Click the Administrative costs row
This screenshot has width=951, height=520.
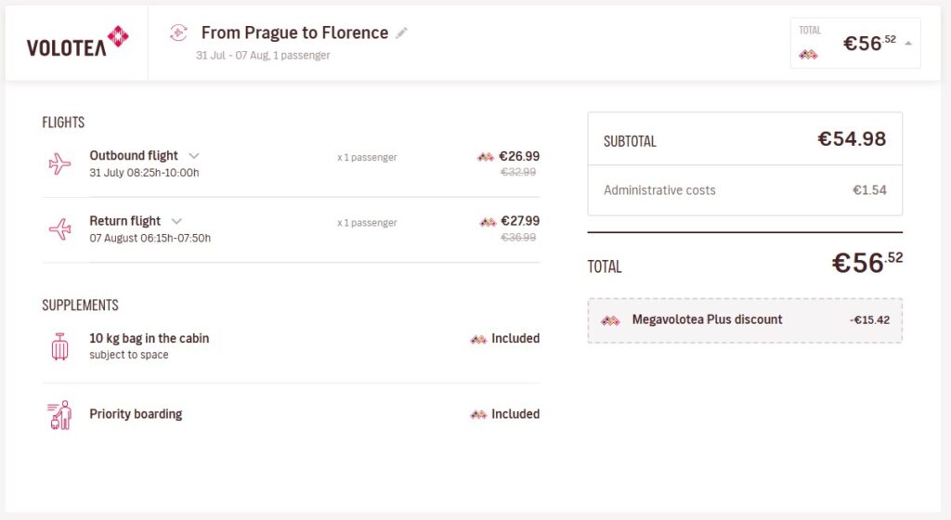(x=744, y=190)
